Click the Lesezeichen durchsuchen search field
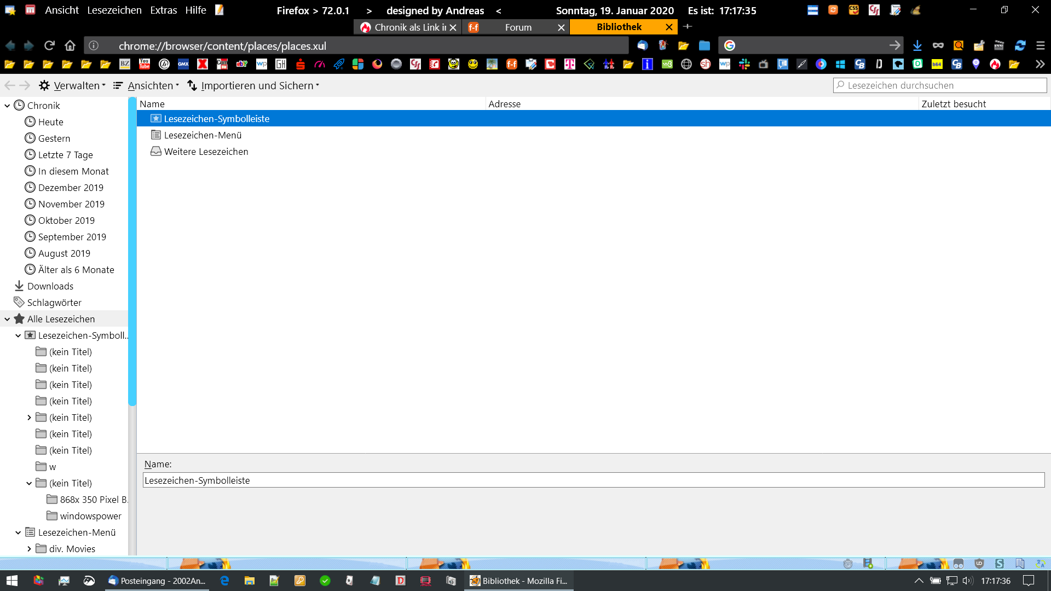 tap(939, 85)
